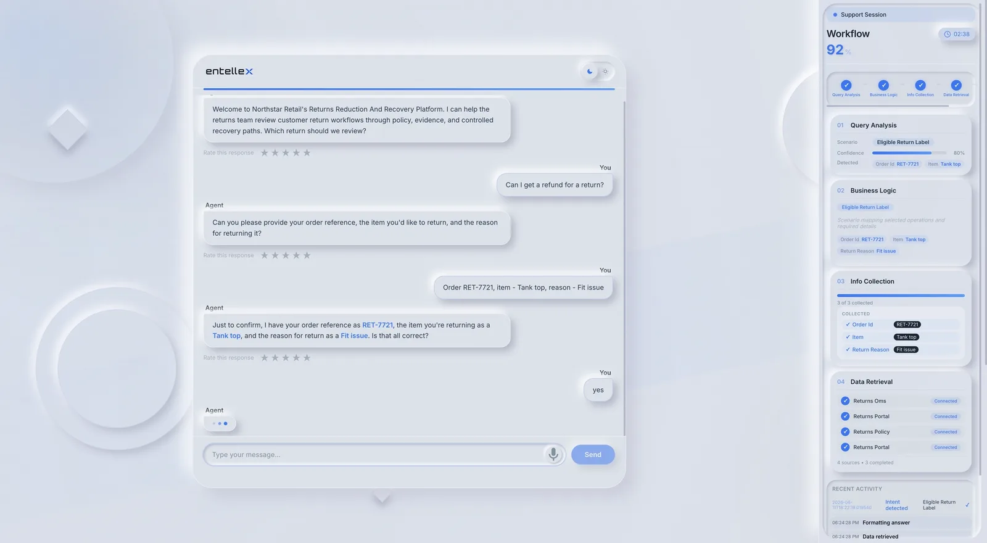
Task: Open the Fit issue link in agent confirmation
Action: point(354,336)
